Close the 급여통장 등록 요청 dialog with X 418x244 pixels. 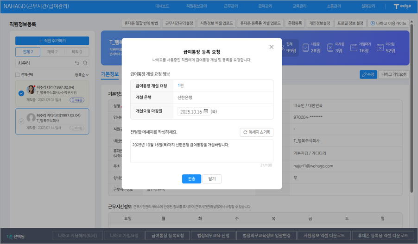point(272,47)
